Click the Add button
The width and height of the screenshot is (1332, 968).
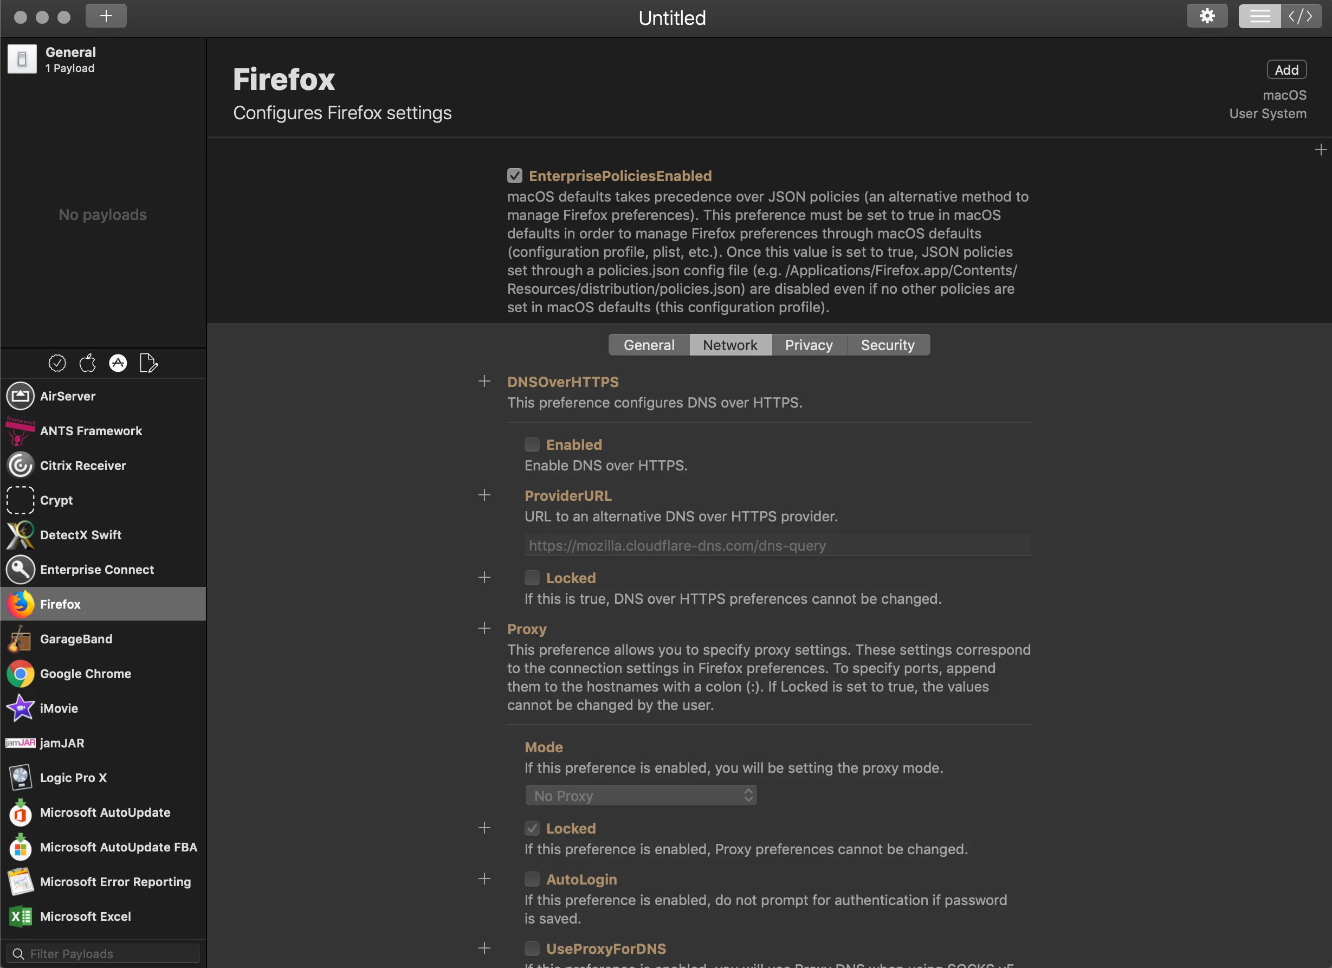(x=1286, y=70)
